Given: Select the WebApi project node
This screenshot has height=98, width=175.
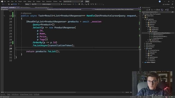Looking at the screenshot, I should (150, 48).
